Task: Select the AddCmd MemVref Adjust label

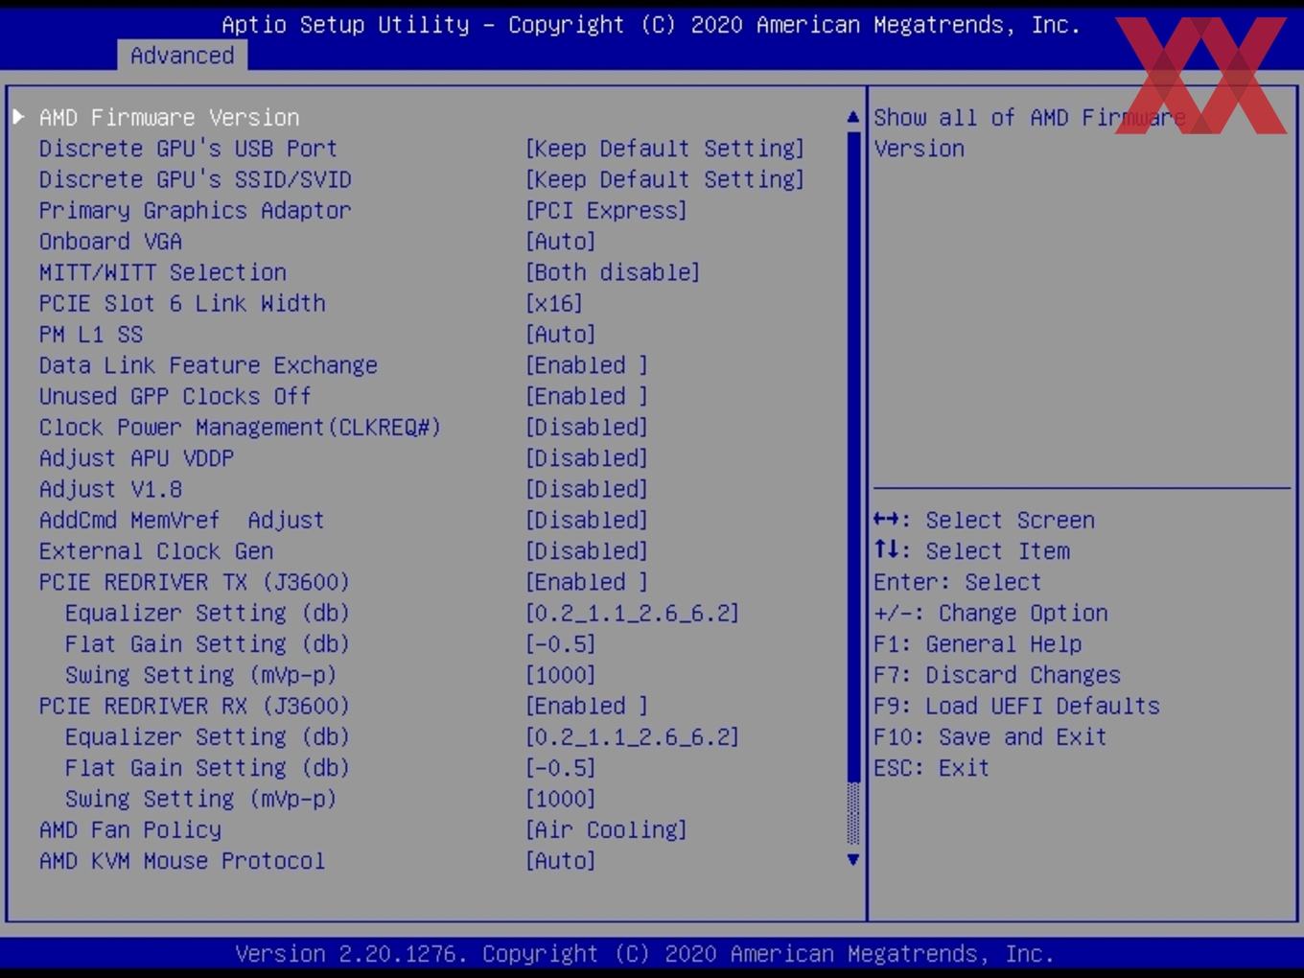Action: 182,520
